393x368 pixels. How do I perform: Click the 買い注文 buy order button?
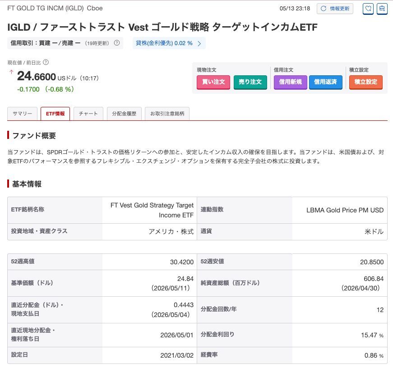[x=213, y=82]
